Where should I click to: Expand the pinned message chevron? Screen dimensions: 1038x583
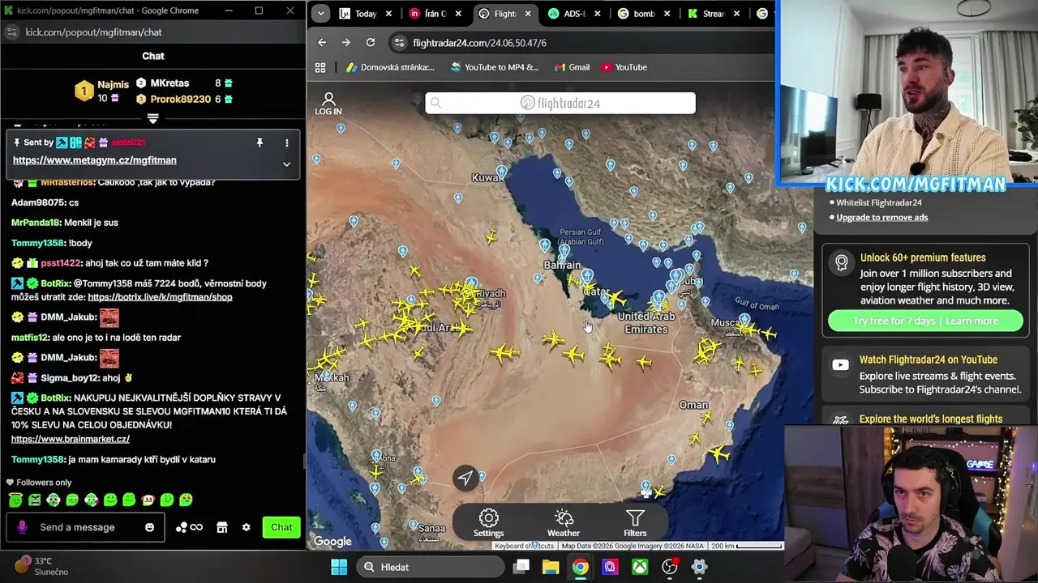click(x=286, y=164)
